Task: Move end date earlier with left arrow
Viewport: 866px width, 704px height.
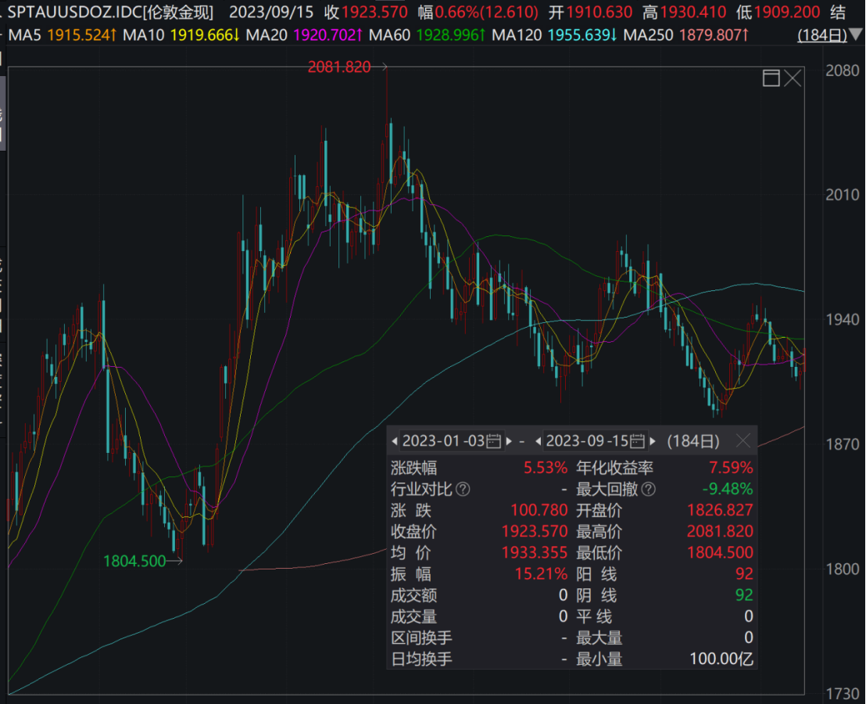Action: (x=539, y=441)
